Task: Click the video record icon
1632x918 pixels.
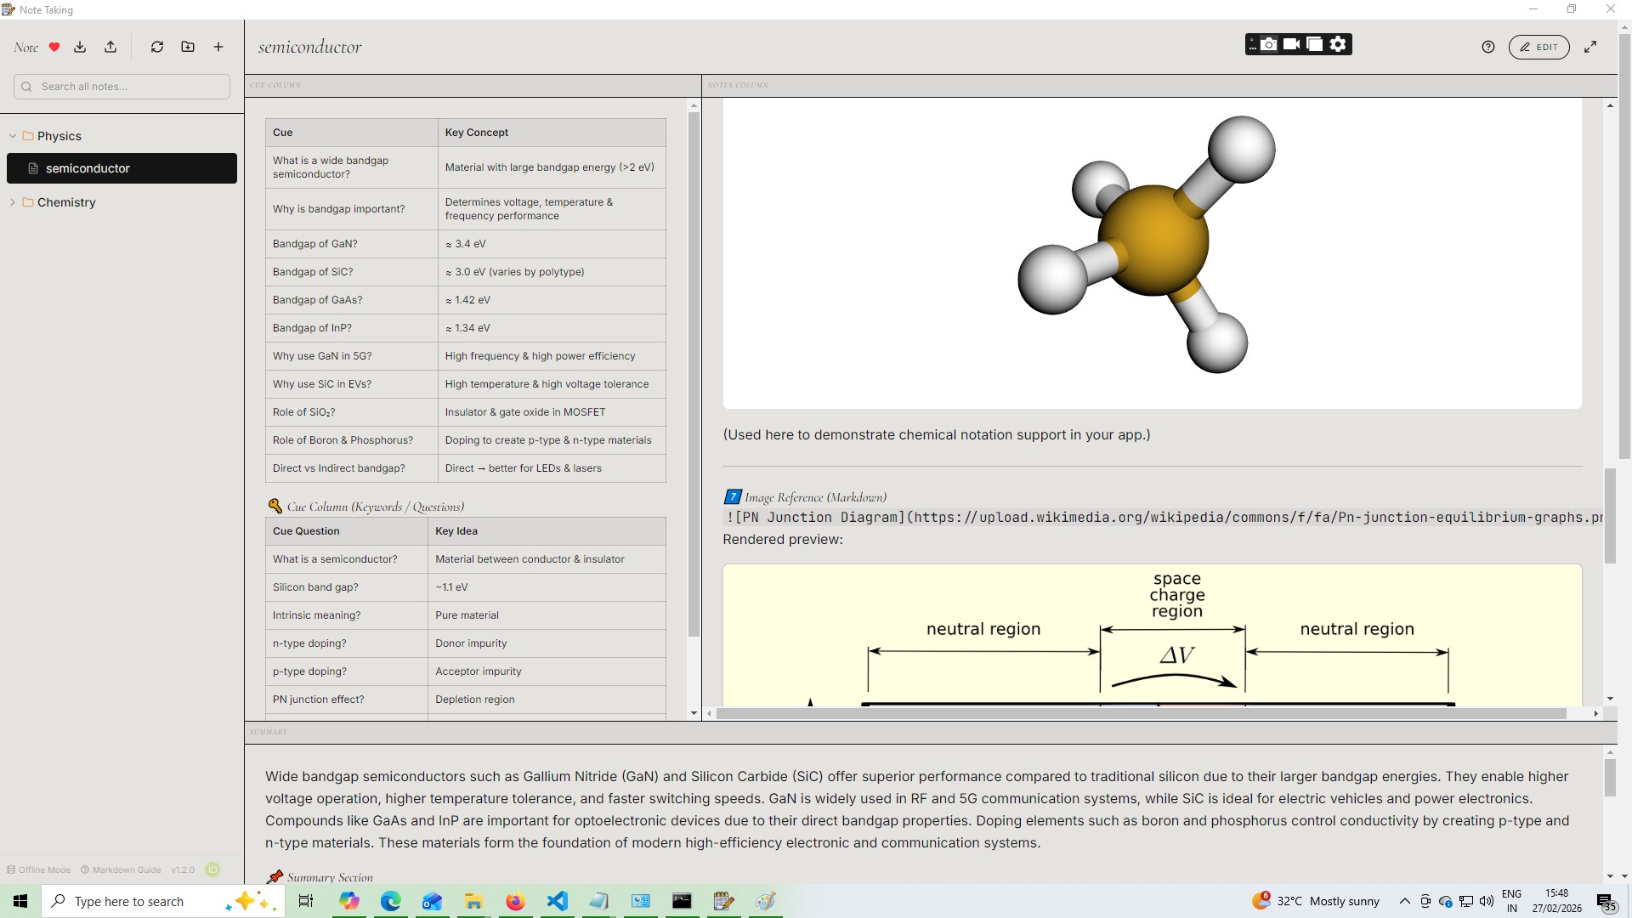Action: point(1292,44)
